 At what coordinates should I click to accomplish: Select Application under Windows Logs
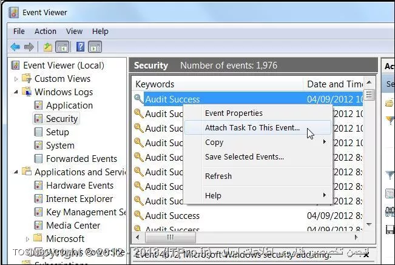[x=70, y=106]
